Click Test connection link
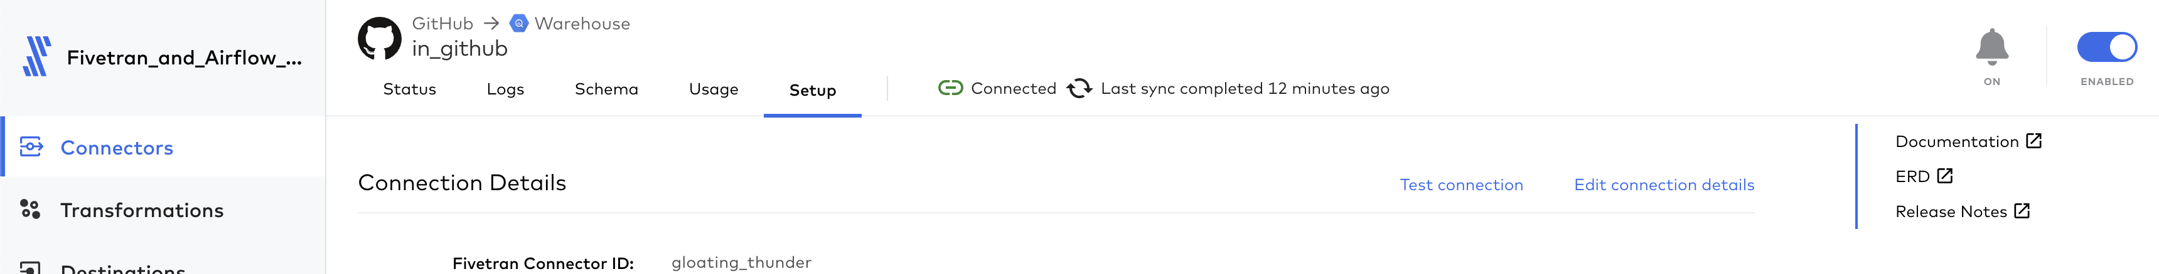The width and height of the screenshot is (2159, 274). point(1461,185)
